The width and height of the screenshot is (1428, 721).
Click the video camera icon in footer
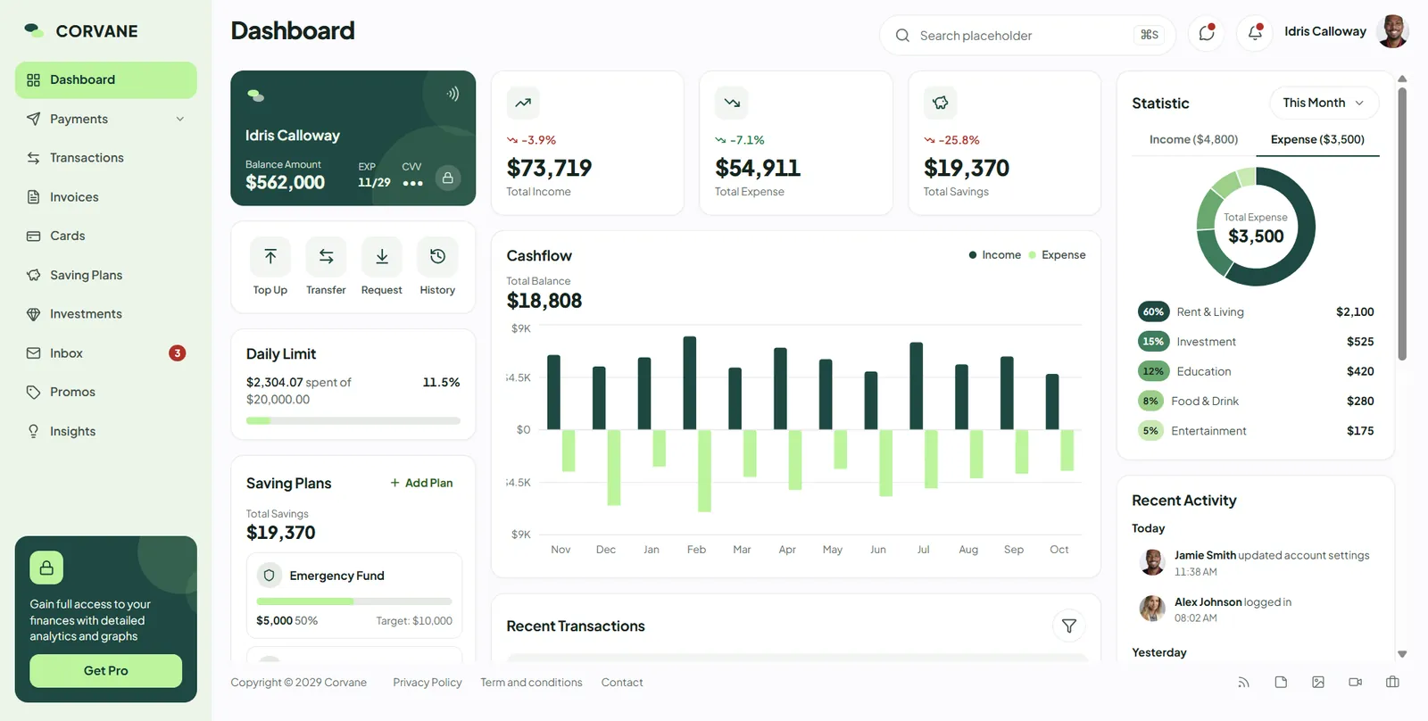1355,683
